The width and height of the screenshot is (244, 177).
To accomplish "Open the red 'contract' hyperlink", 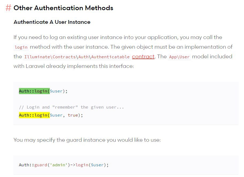I will [x=143, y=56].
